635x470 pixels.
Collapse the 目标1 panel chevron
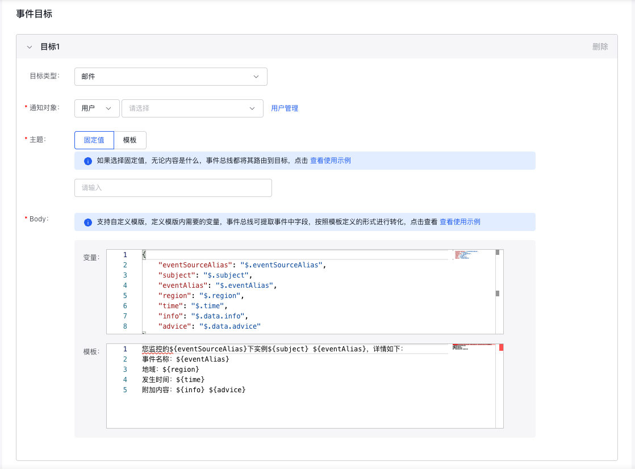[x=29, y=47]
